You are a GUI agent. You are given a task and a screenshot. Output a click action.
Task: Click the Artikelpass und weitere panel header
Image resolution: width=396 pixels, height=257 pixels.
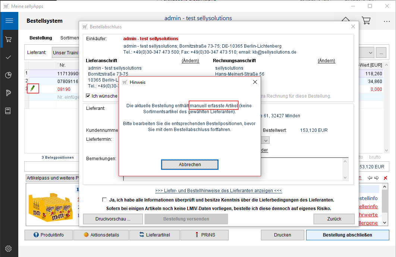pyautogui.click(x=53, y=178)
